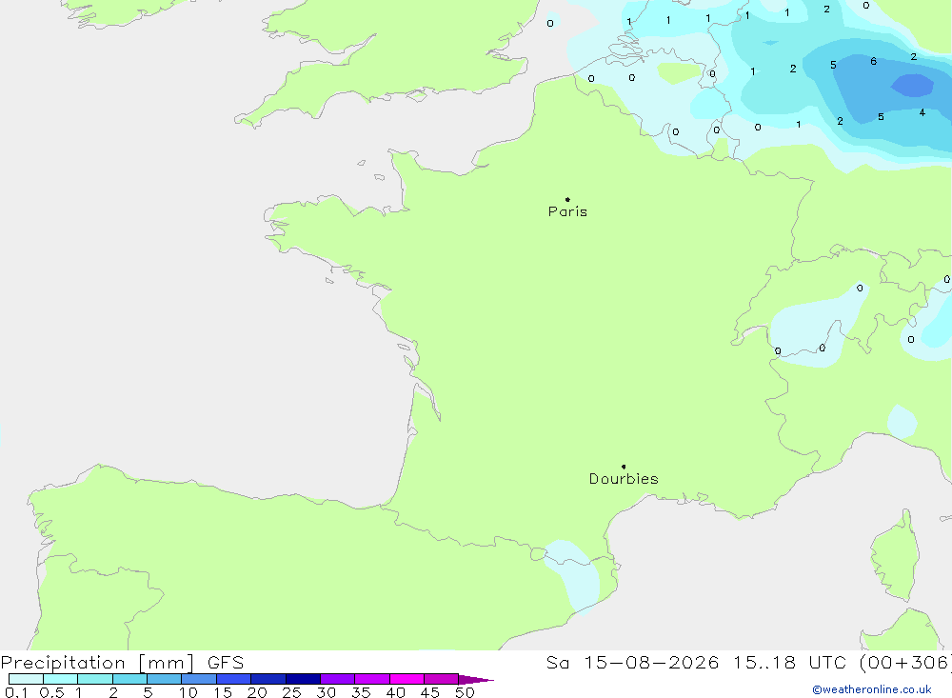
Task: Pick the 10–15 mm legend color
Action: tap(199, 679)
